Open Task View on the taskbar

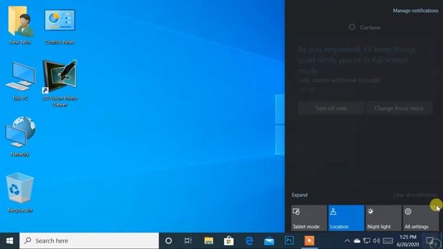click(188, 241)
